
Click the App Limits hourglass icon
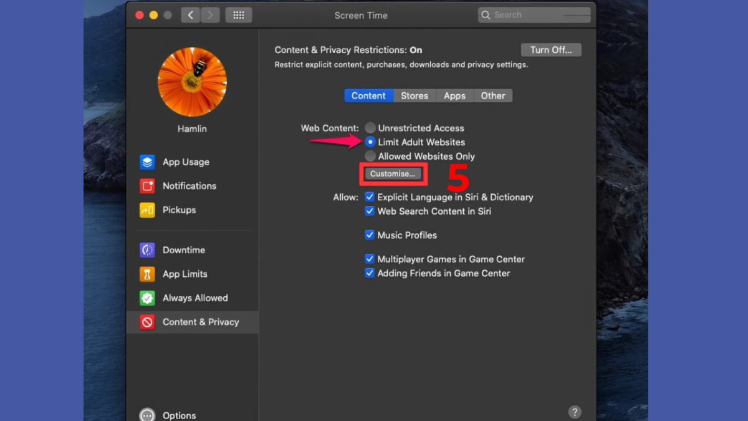tap(147, 274)
